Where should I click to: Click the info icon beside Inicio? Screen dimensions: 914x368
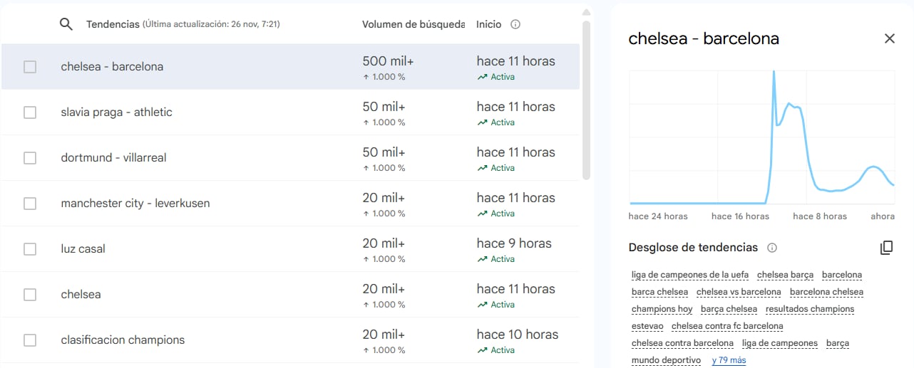tap(515, 24)
